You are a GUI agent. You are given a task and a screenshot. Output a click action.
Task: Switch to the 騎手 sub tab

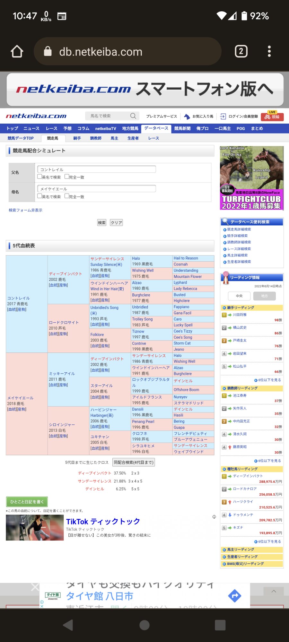pos(77,138)
